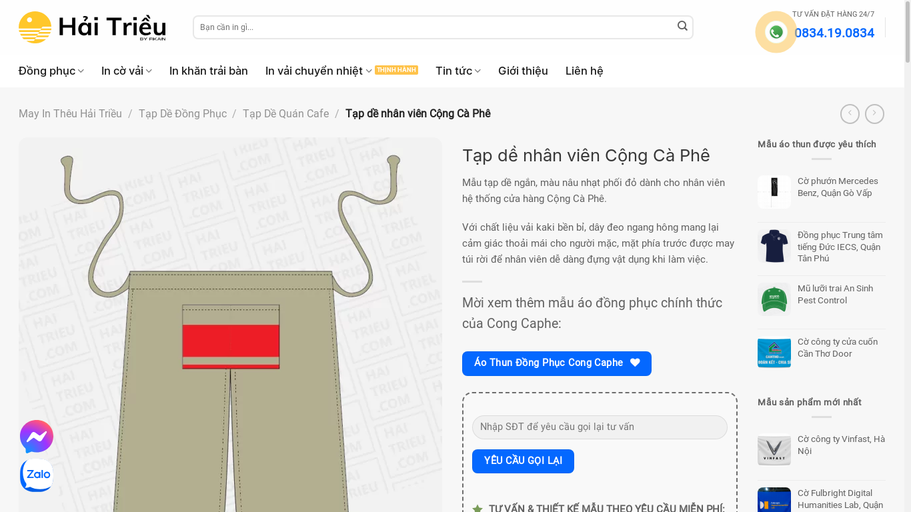This screenshot has height=512, width=911.
Task: Click green star icon beside Tư vấn text
Action: tap(478, 509)
